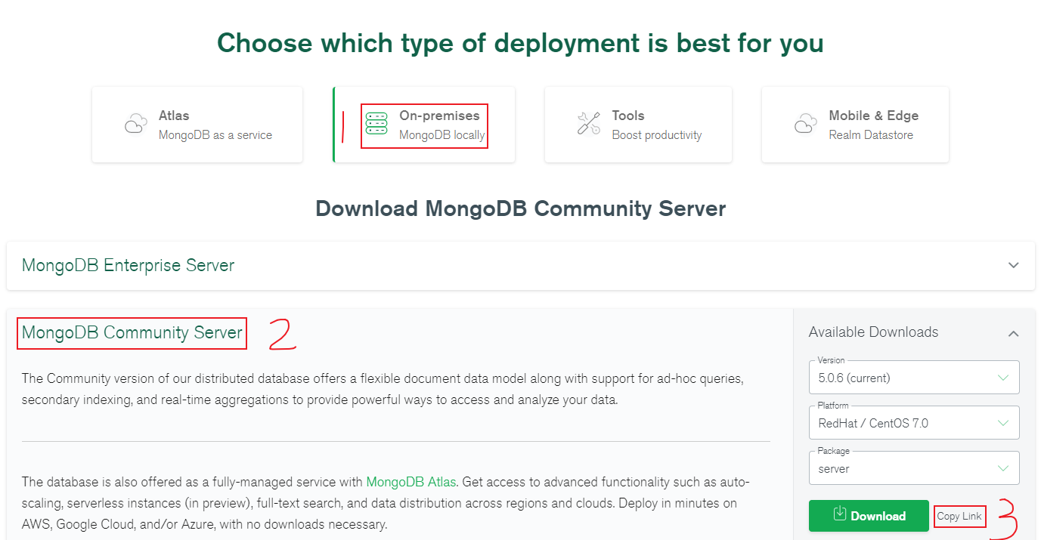Click the 'Boost productivity' subtitle
Viewport: 1041px width, 540px height.
[657, 135]
